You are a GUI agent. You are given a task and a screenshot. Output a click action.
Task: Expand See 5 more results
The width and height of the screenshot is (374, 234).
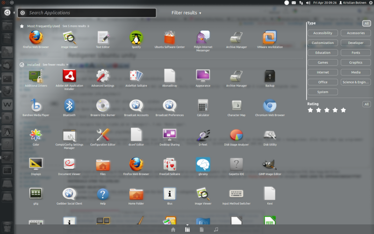75,26
